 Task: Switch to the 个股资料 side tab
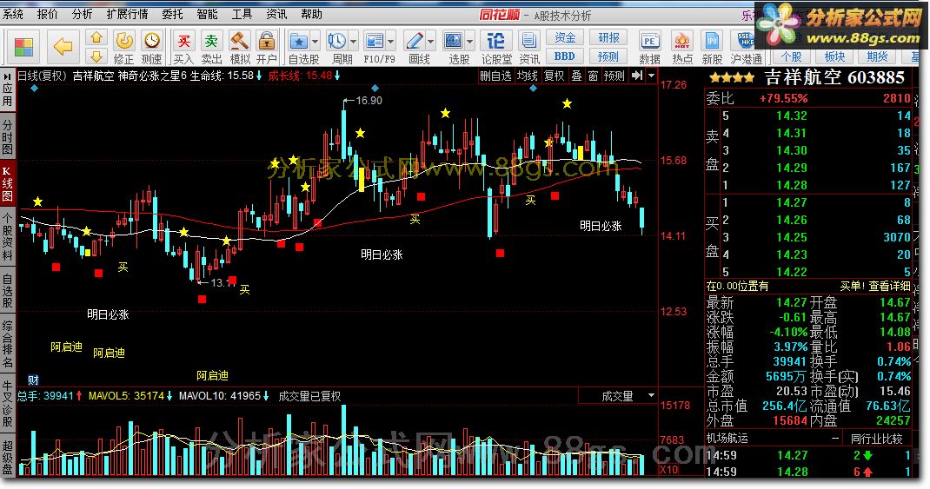[x=7, y=236]
